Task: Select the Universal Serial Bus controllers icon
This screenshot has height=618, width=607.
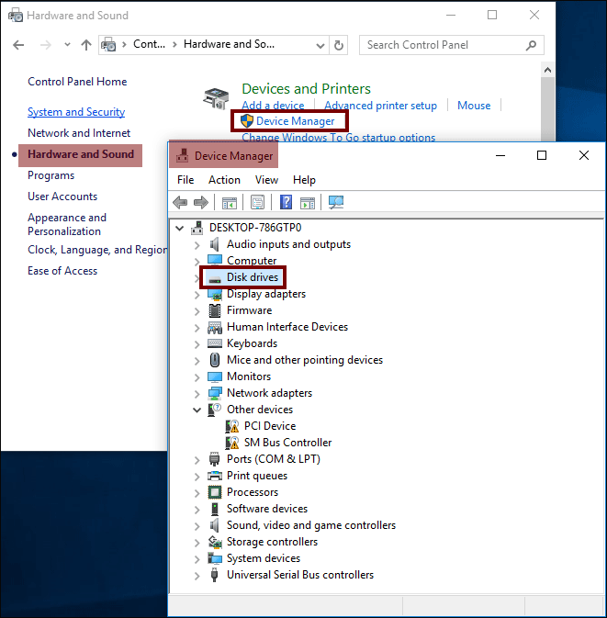Action: point(214,575)
